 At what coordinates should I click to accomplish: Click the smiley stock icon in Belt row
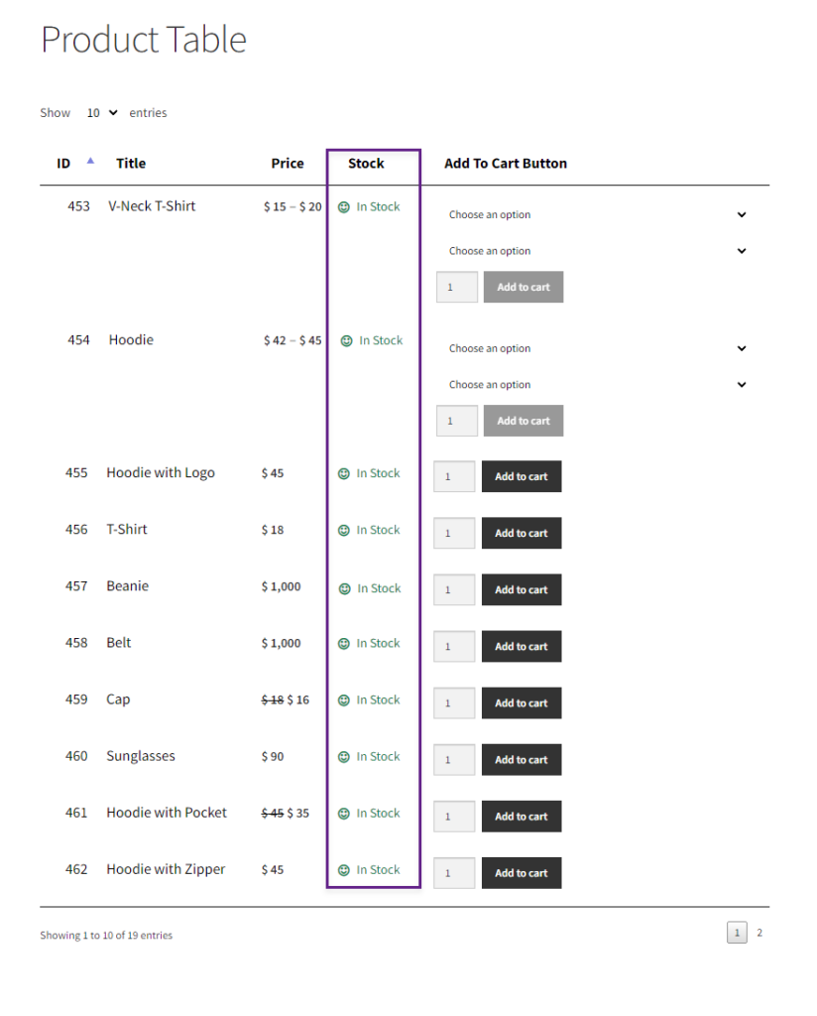click(x=344, y=643)
